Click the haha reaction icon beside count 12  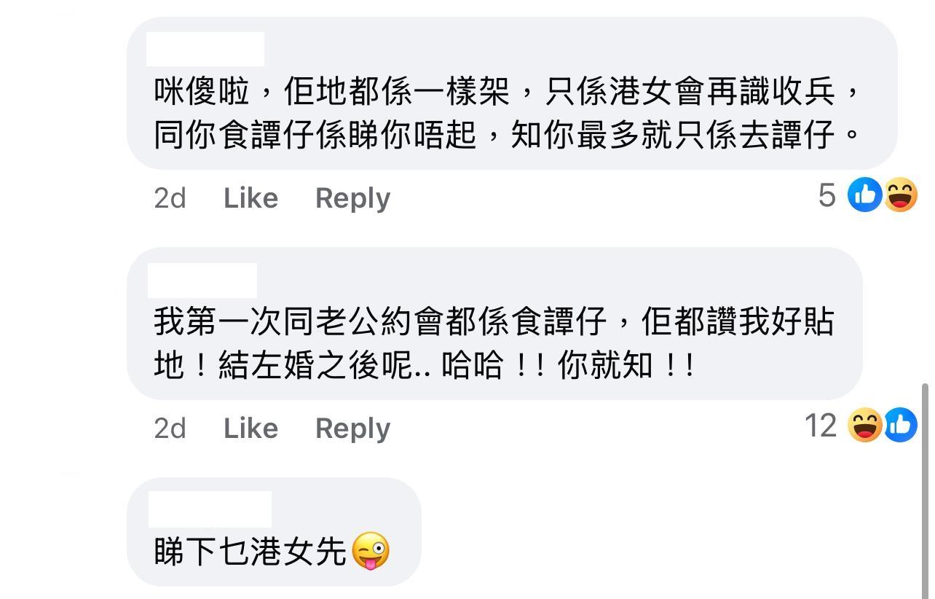865,426
